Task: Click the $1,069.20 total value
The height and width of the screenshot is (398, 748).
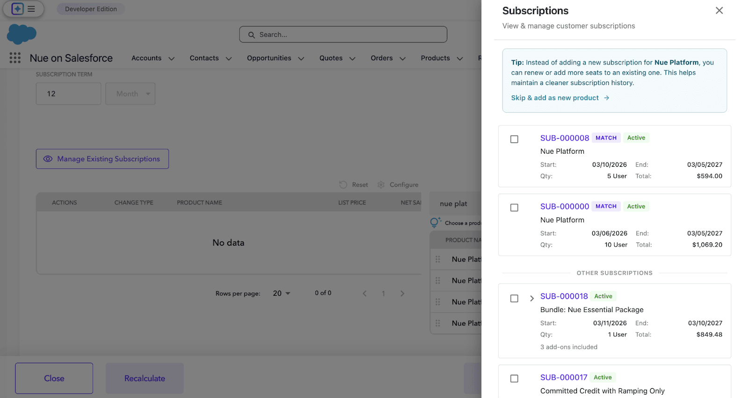Action: point(707,245)
